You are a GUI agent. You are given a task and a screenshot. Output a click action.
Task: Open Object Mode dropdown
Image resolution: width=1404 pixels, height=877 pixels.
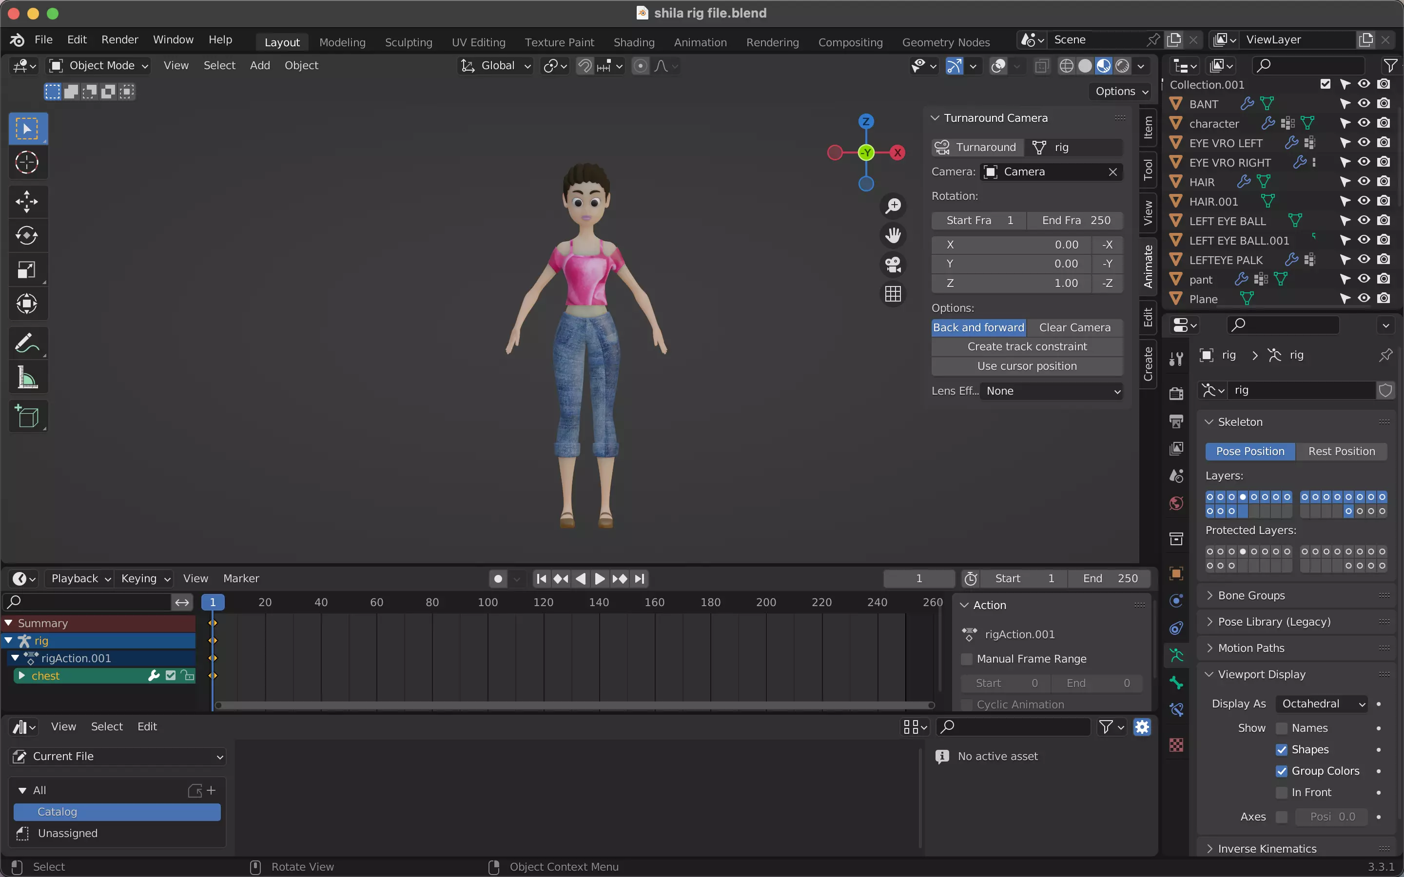98,66
